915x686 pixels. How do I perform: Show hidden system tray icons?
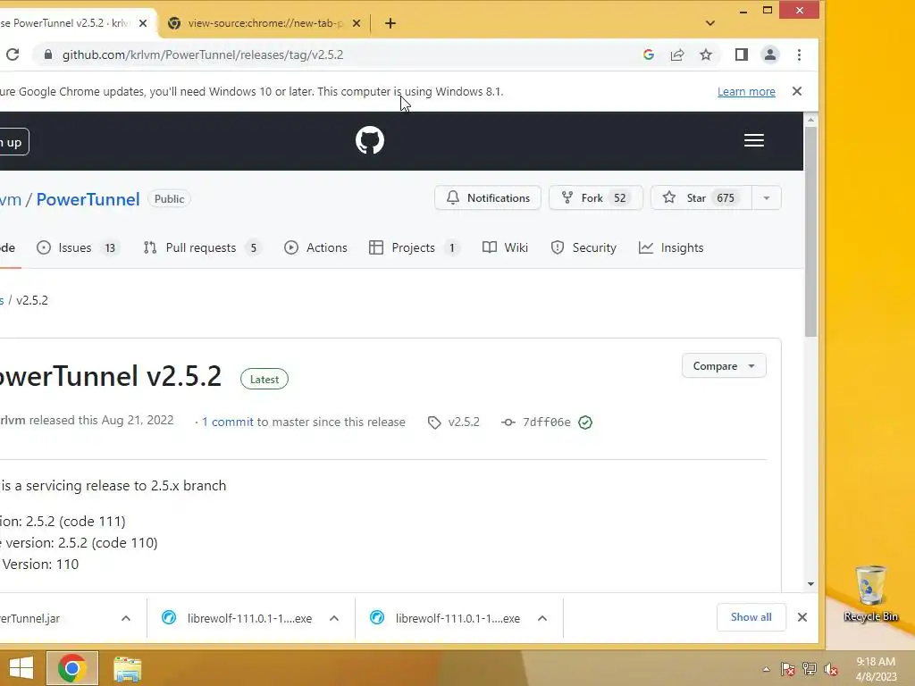[766, 670]
